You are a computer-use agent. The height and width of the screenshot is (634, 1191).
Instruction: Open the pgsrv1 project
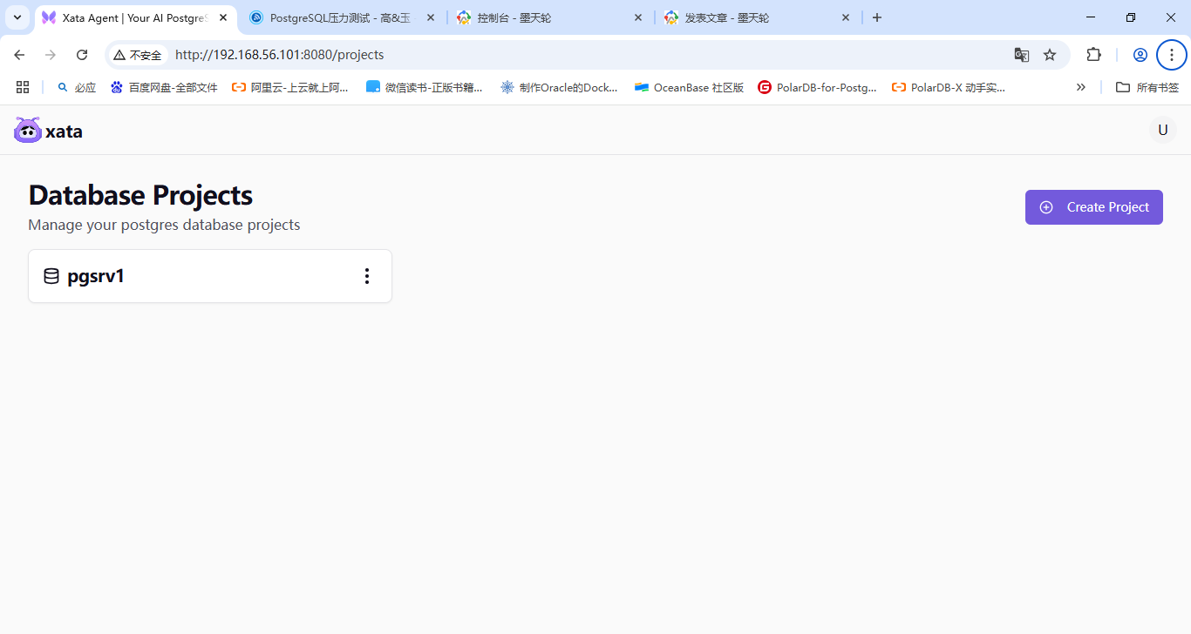[96, 275]
